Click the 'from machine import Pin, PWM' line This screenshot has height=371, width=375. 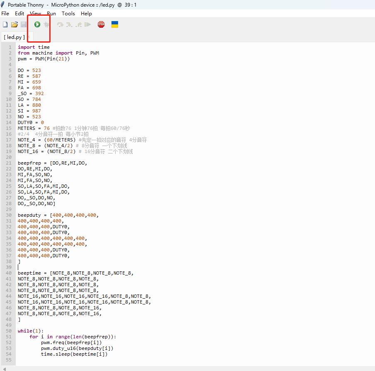(x=58, y=53)
